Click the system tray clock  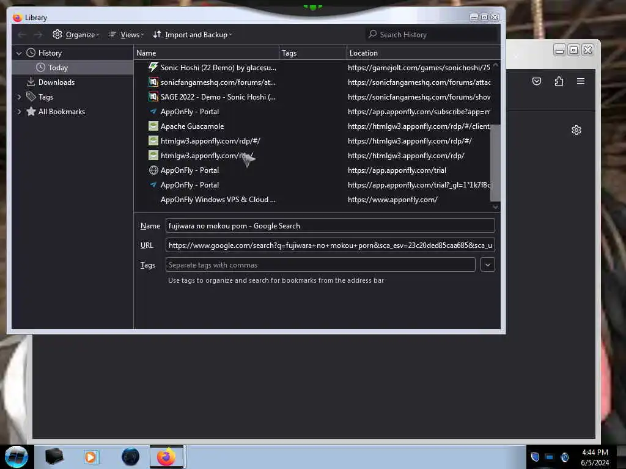(x=595, y=457)
